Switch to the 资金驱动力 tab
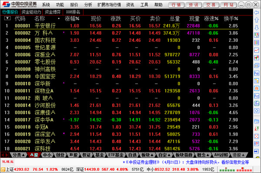The height and width of the screenshot is (173, 261). 31,12
